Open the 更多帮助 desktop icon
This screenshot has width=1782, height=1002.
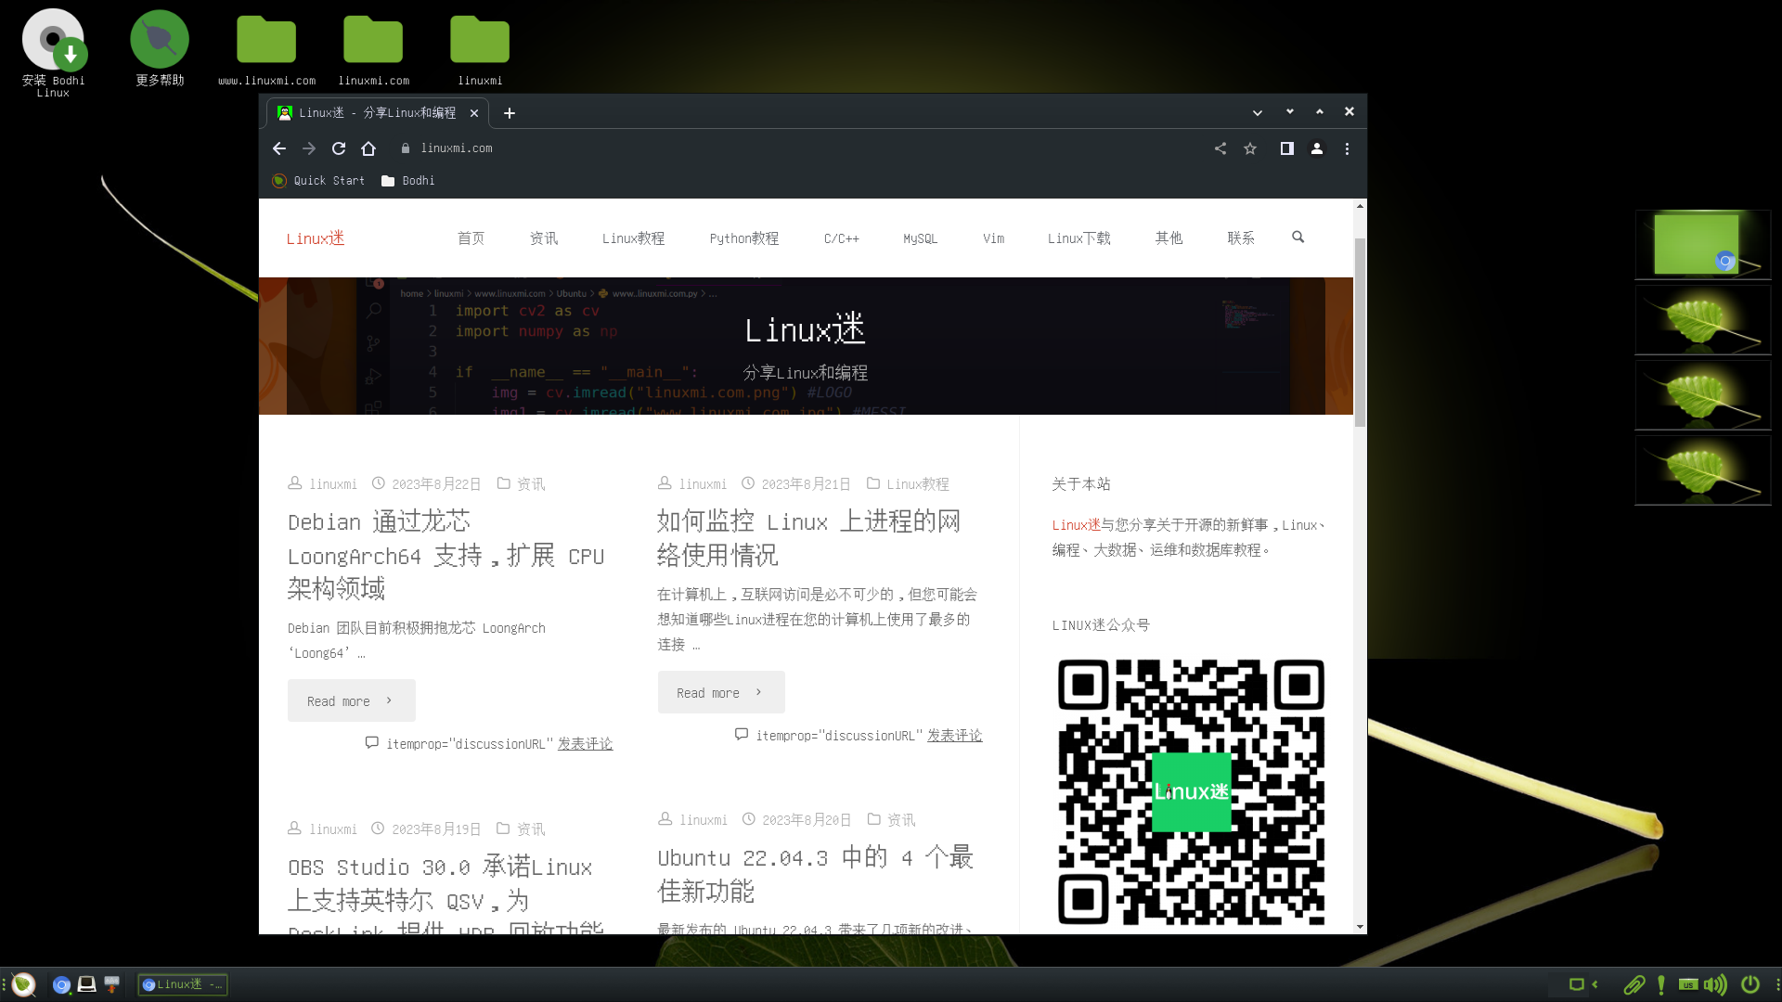160,48
